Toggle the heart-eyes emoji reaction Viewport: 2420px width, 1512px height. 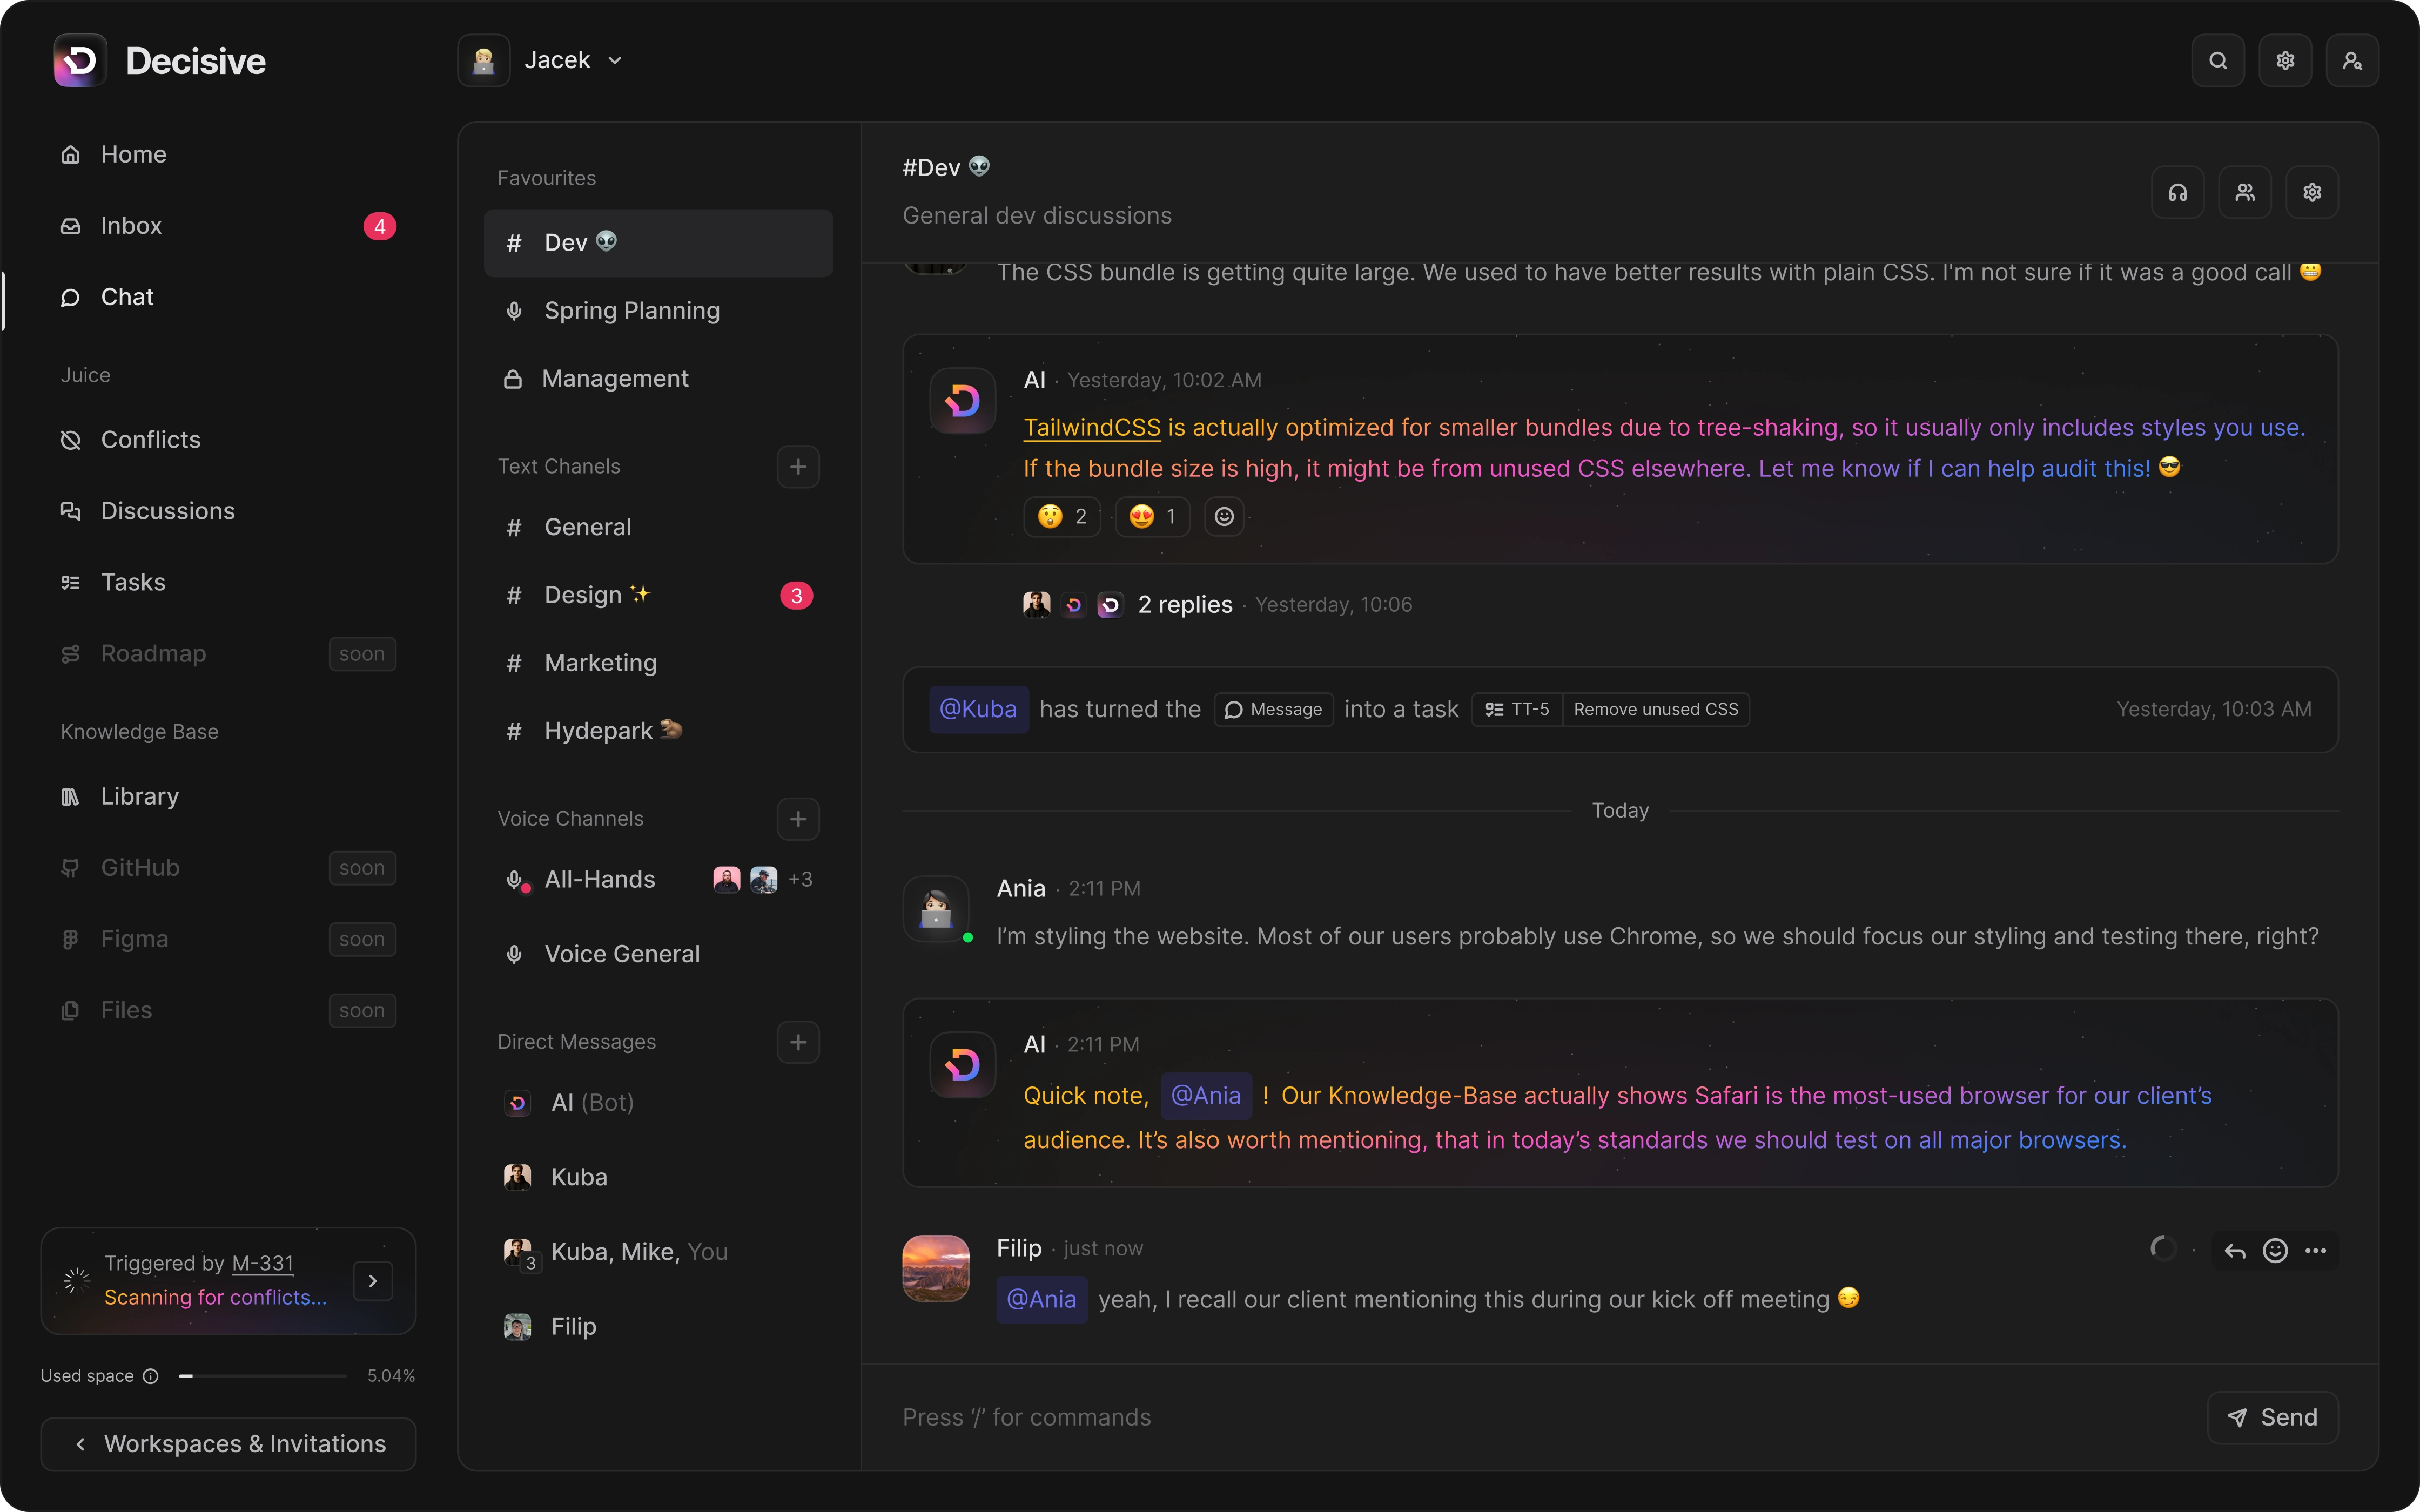click(x=1152, y=517)
